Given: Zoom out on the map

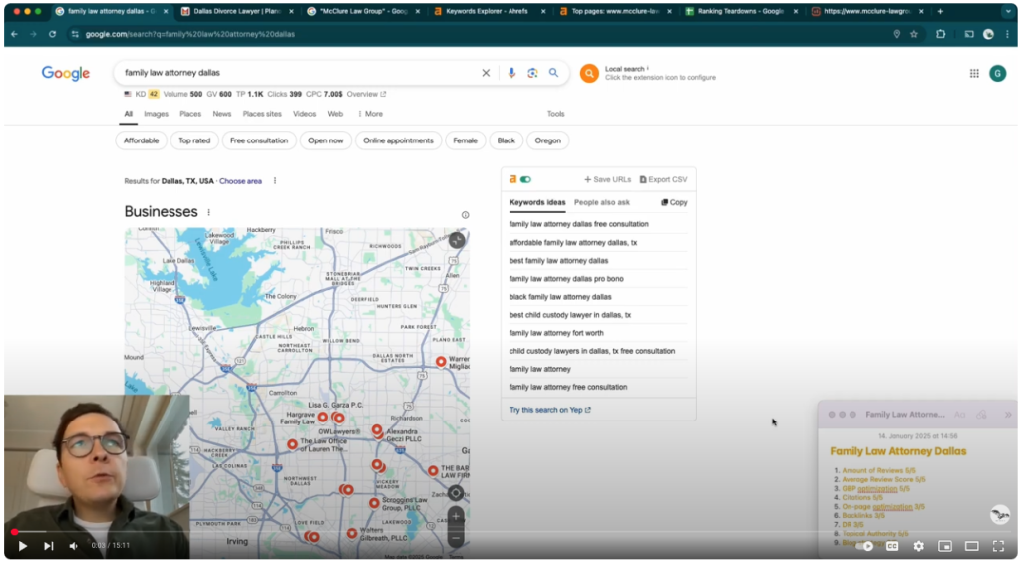Looking at the screenshot, I should (456, 537).
